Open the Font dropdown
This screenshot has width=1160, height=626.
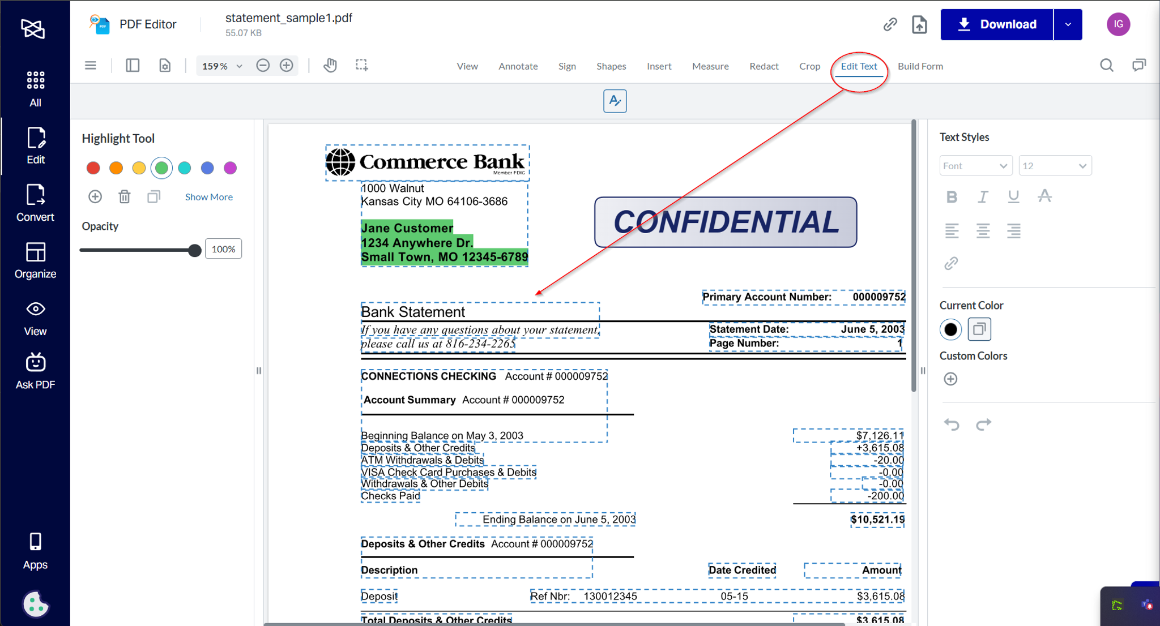point(975,166)
